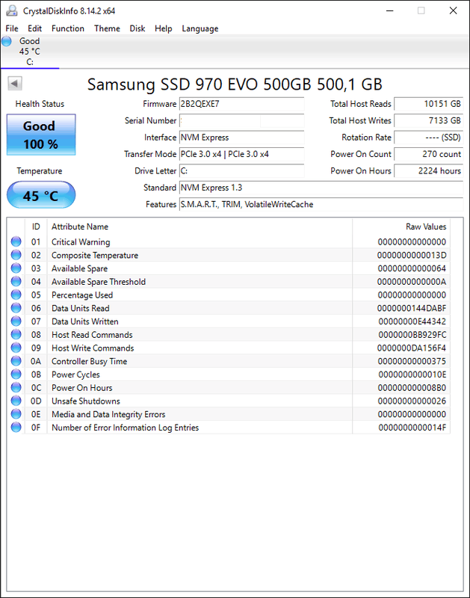Select the Good 45 °C C: disk tab
Viewport: 470px width, 598px height.
pos(30,52)
